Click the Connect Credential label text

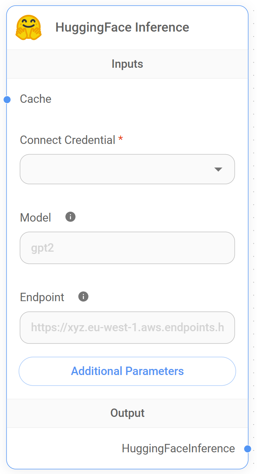point(67,140)
